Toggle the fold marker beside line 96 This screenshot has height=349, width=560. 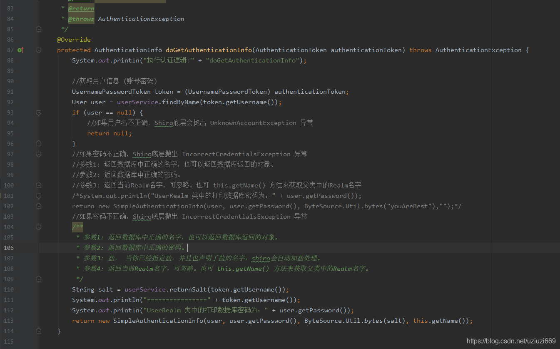click(39, 144)
